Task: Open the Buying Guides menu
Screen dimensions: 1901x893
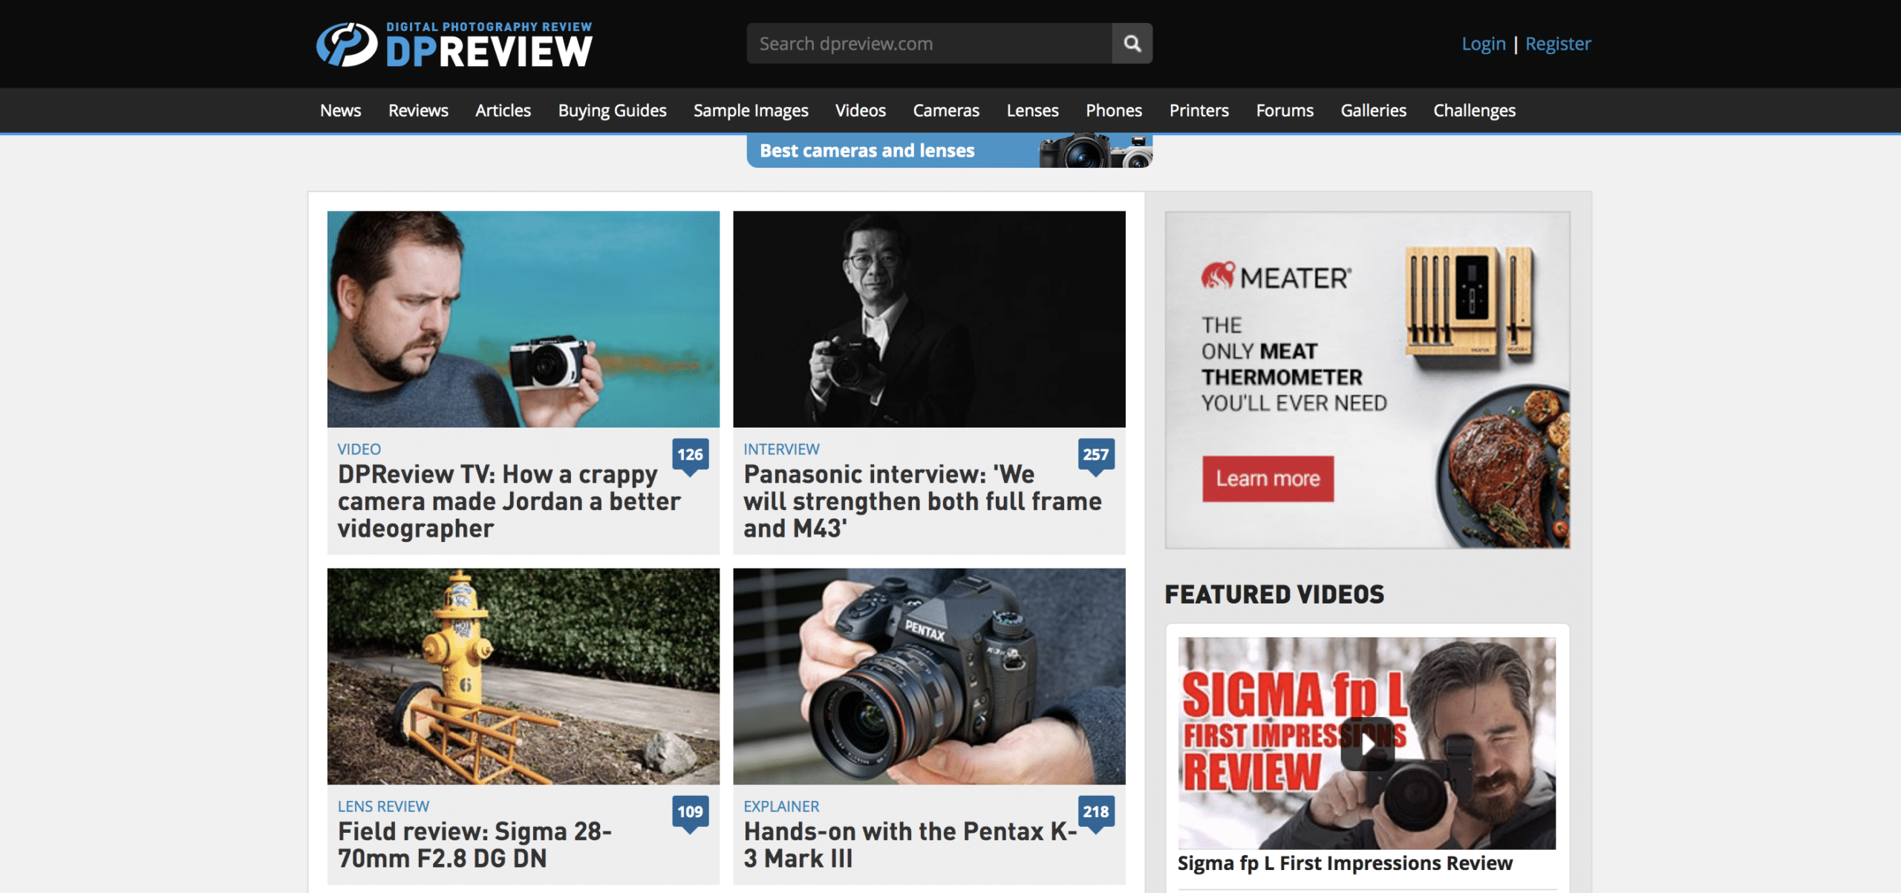Action: [x=612, y=111]
